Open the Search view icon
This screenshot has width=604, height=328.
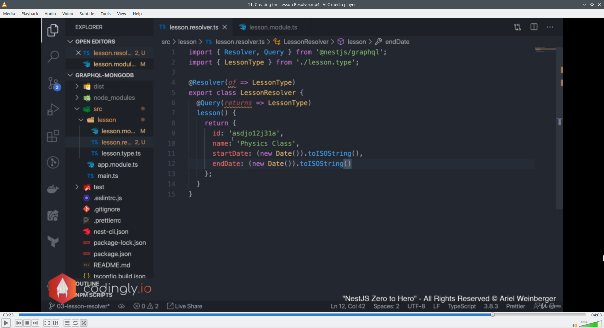tap(53, 57)
